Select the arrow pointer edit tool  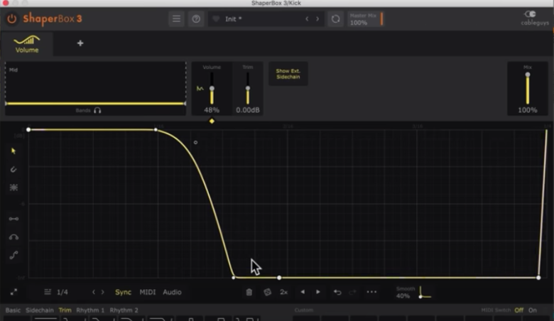[x=13, y=151]
